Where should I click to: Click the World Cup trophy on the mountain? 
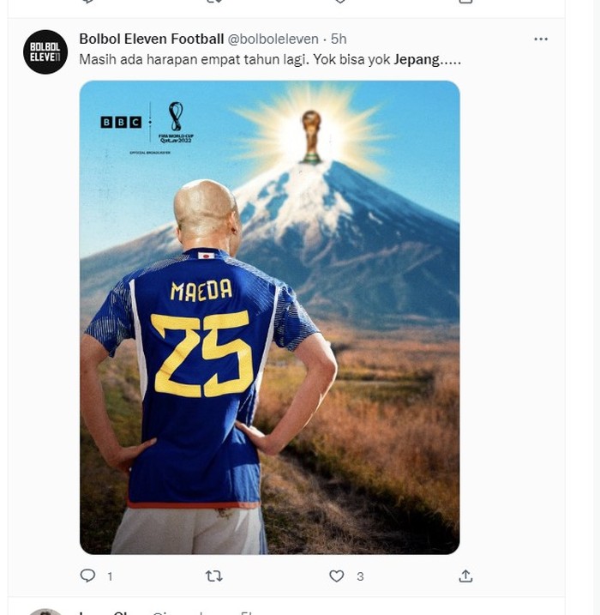coord(311,137)
